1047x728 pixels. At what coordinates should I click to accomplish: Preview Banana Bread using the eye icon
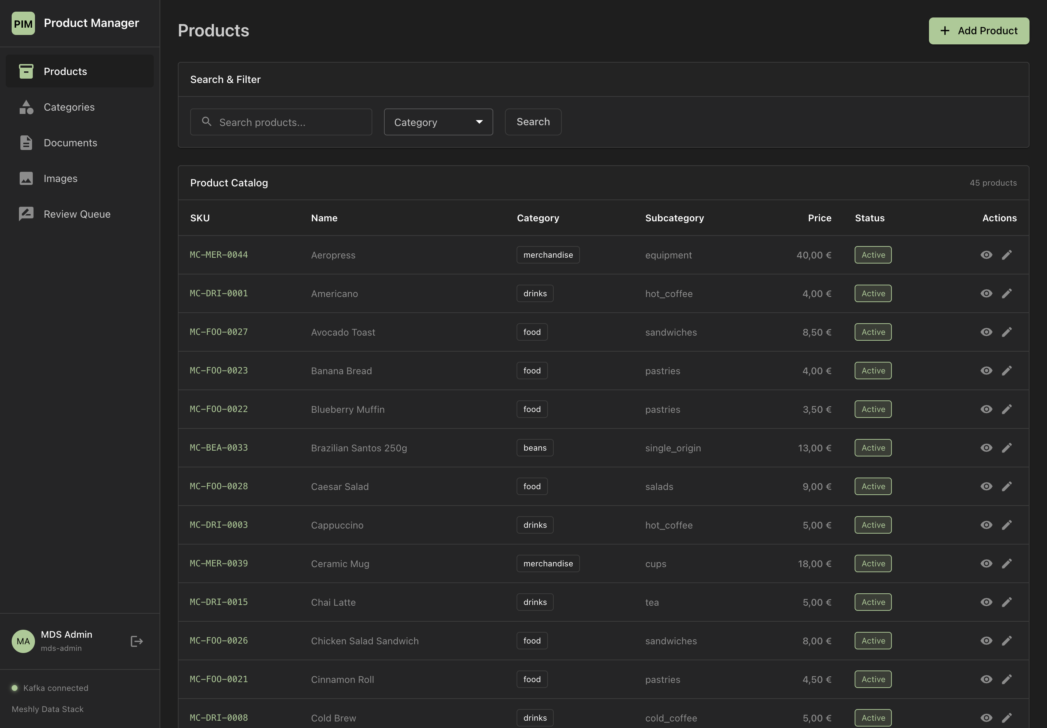point(987,371)
